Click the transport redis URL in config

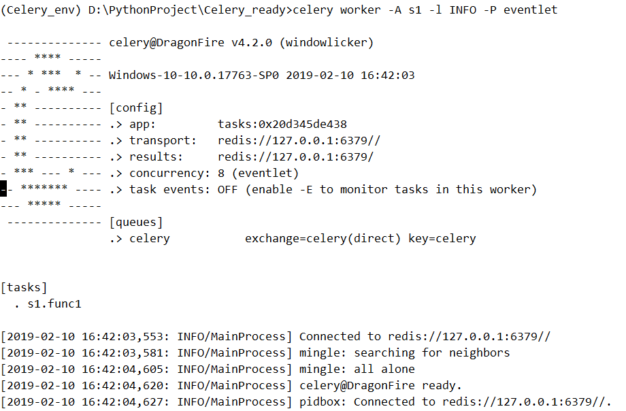299,141
